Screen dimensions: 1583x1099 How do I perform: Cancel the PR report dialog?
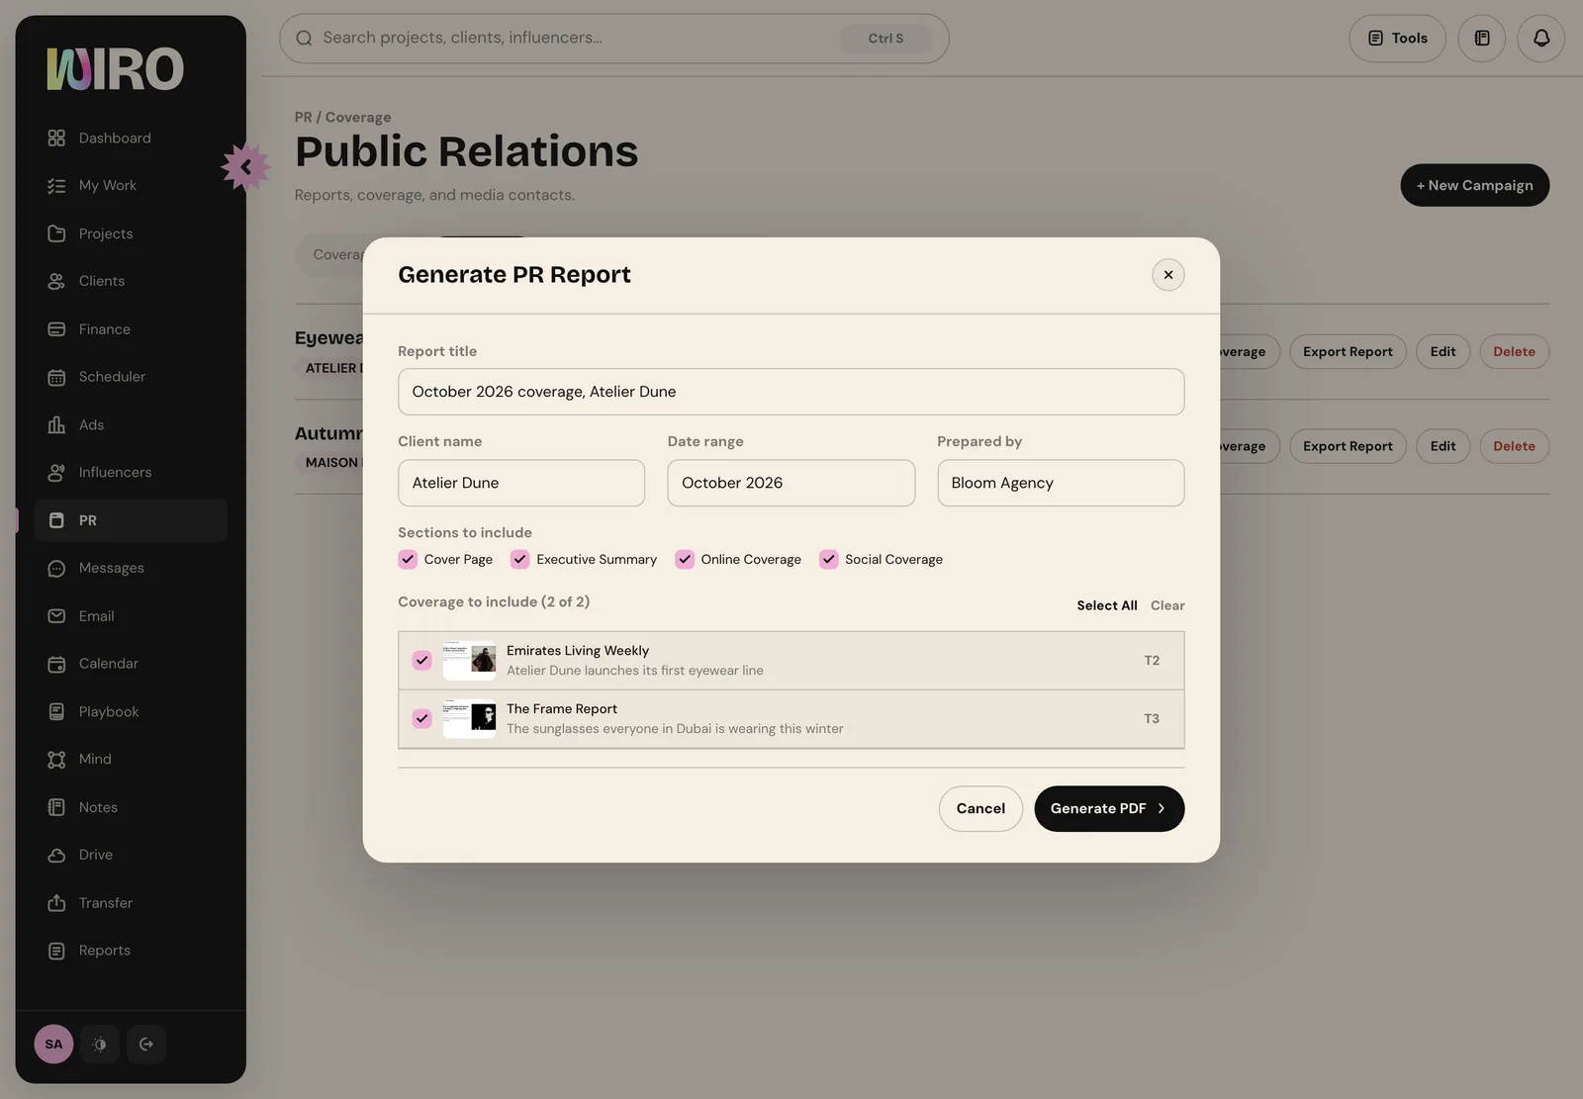point(980,808)
